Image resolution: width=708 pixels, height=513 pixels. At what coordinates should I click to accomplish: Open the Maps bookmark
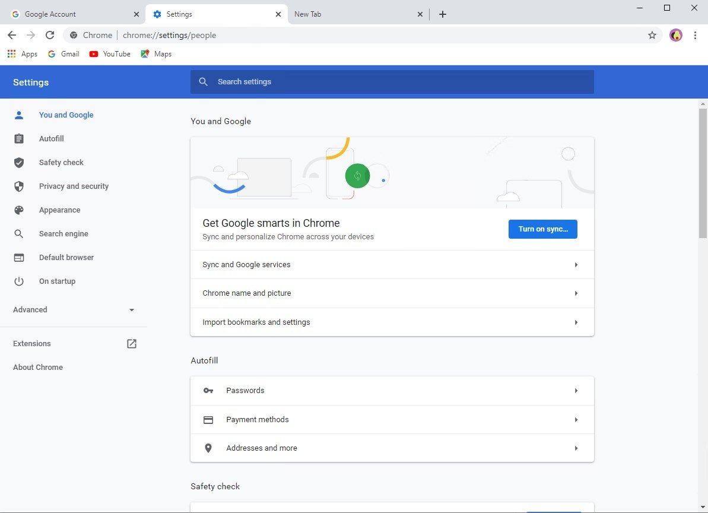(156, 54)
